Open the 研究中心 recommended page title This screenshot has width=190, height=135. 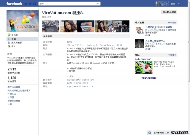155,41
